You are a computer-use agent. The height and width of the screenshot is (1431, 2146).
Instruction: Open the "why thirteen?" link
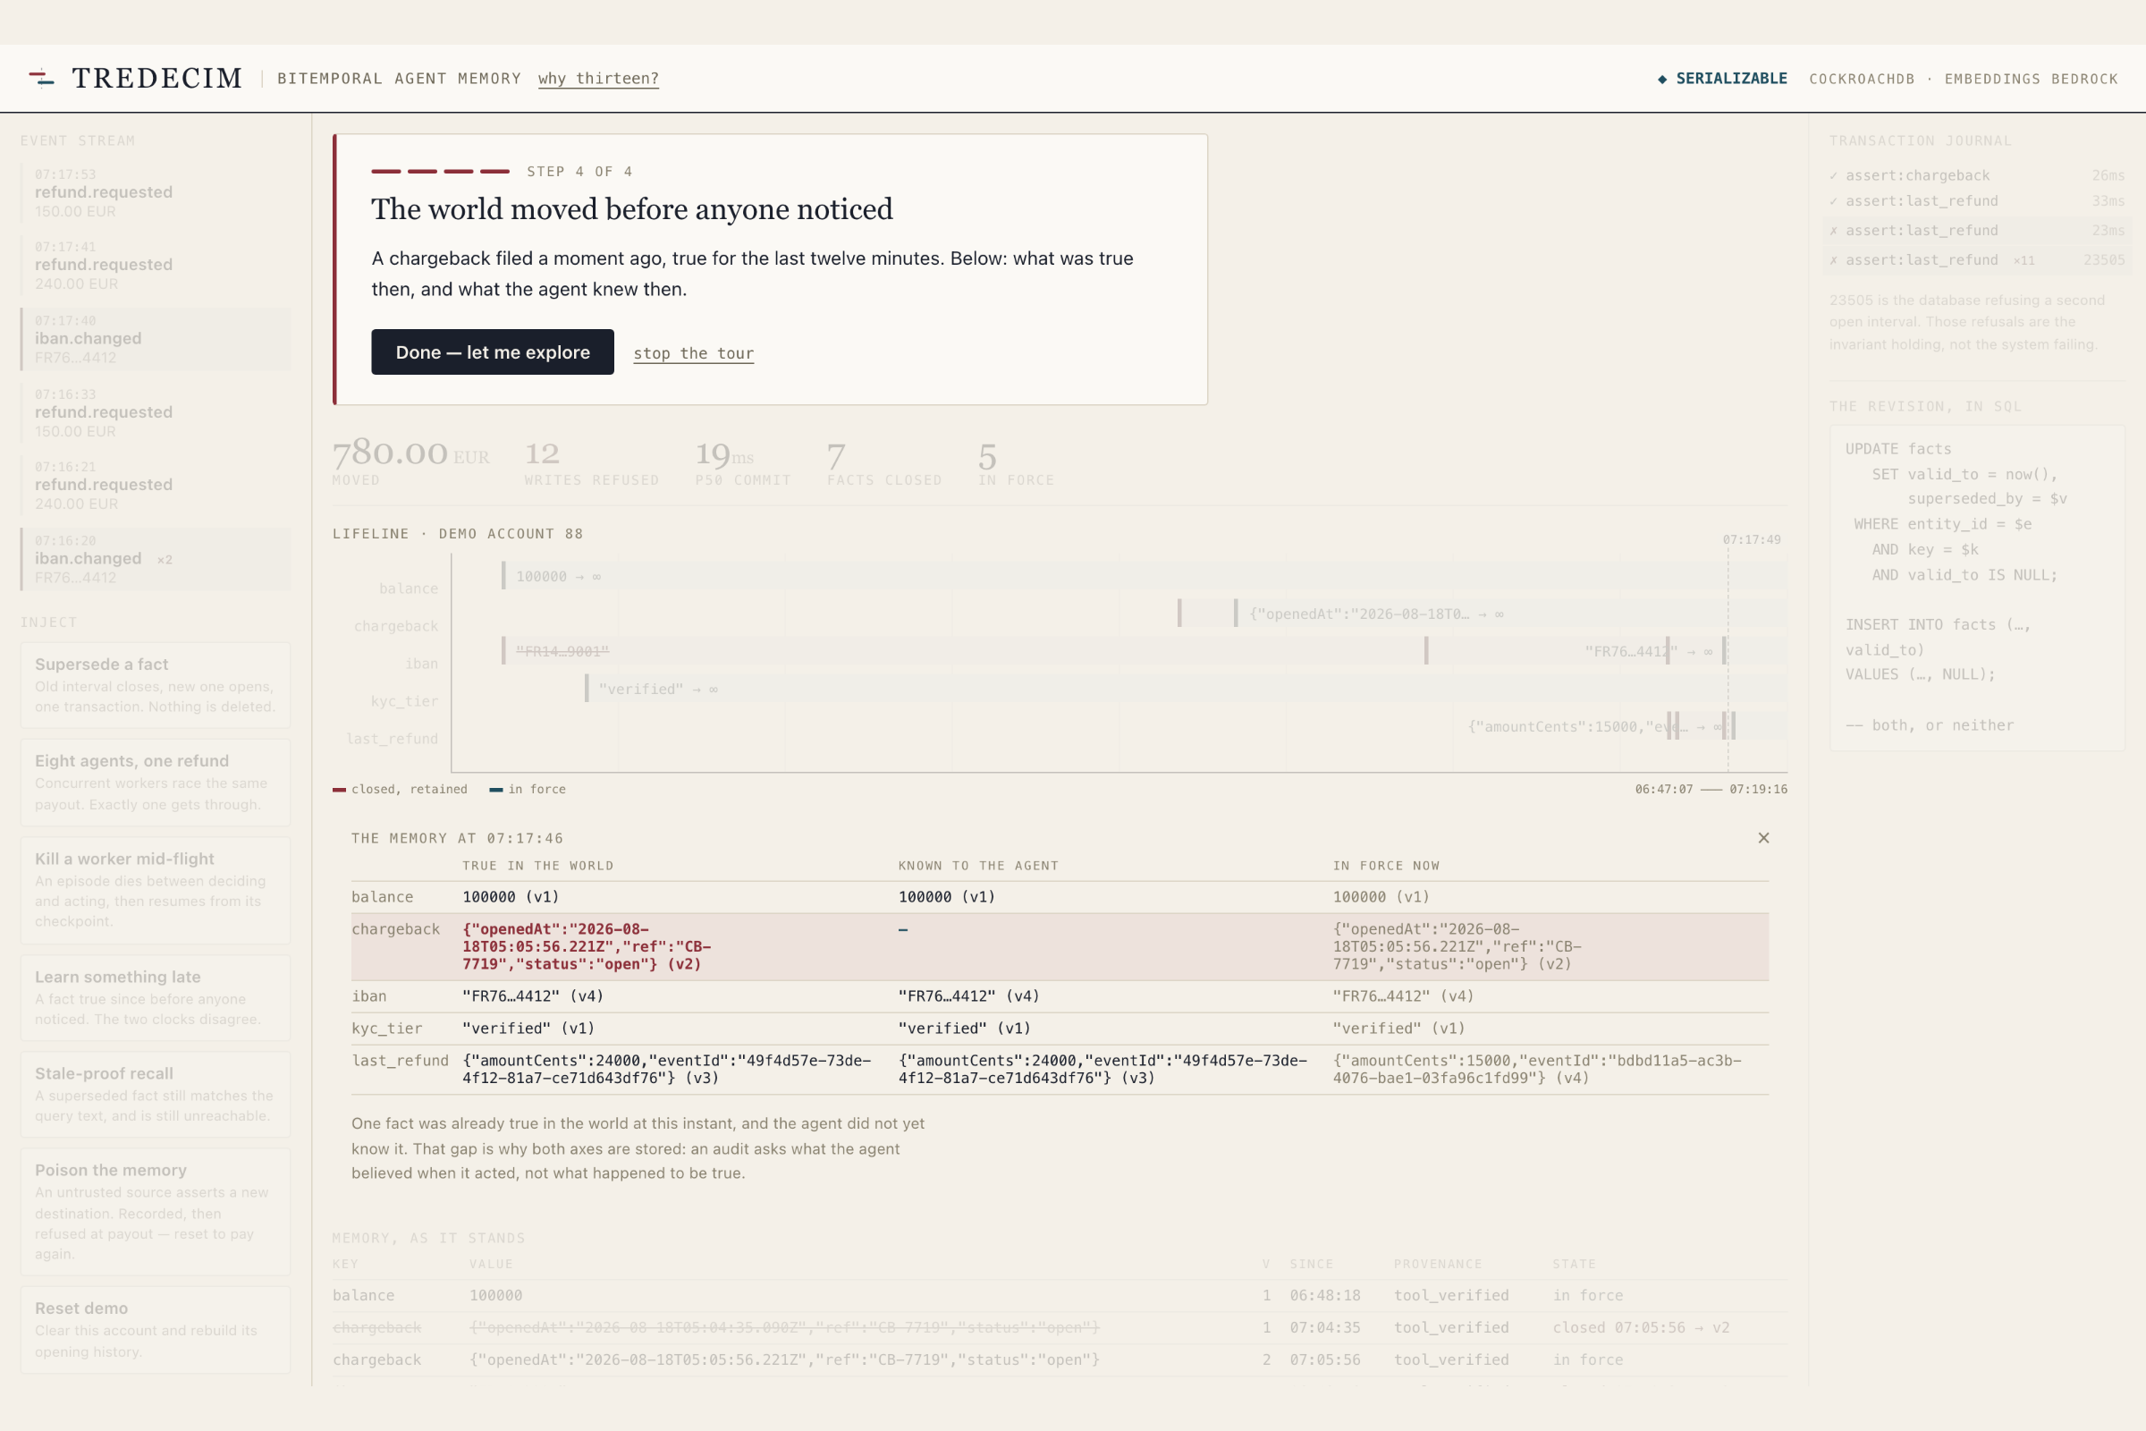[x=598, y=79]
